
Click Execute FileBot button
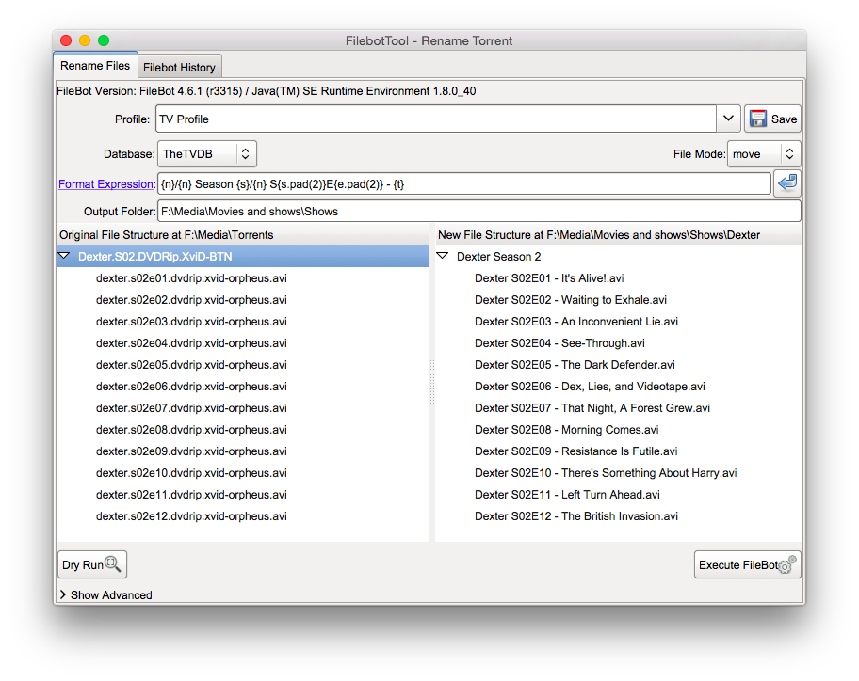[x=747, y=564]
